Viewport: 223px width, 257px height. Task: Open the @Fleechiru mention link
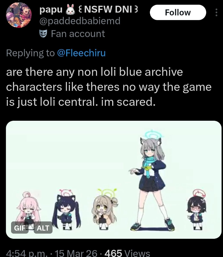coord(81,53)
